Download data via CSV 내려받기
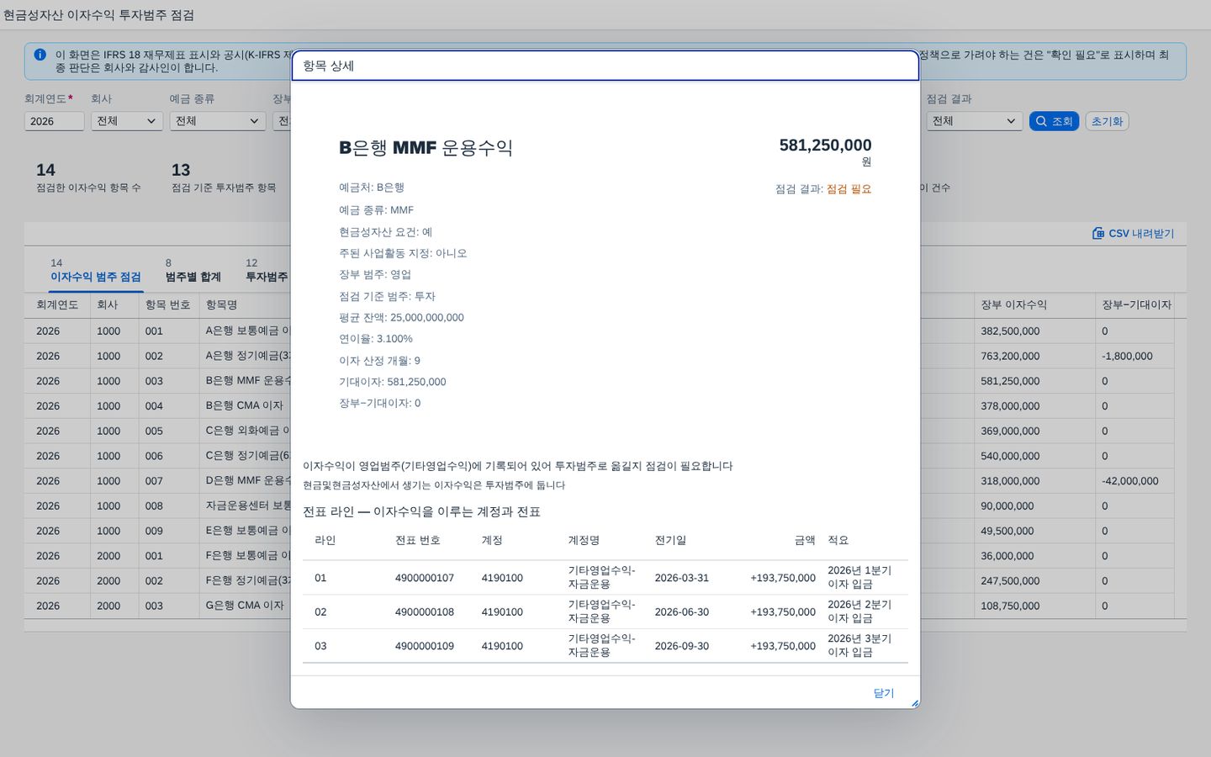 point(1133,233)
